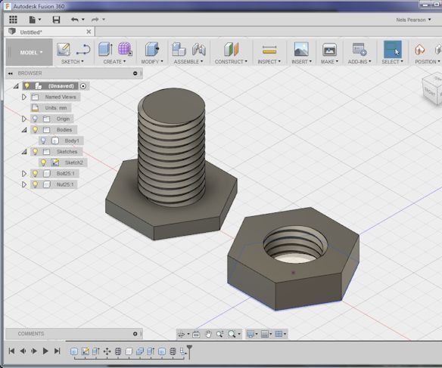
Task: Toggle visibility bulb of Bolt25:1
Action: tap(35, 173)
